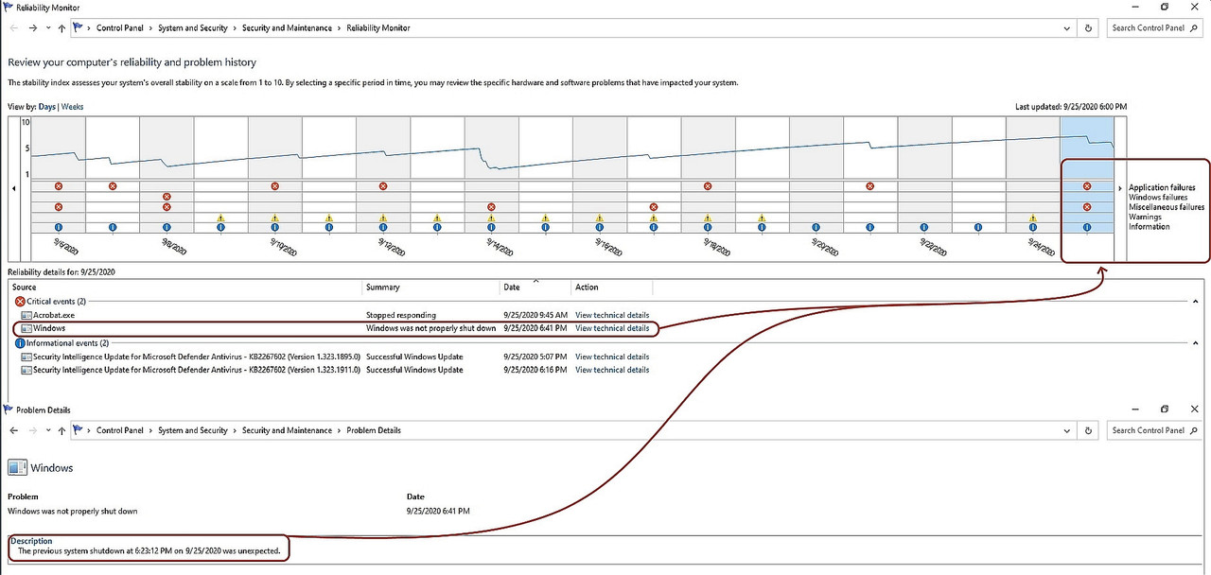The image size is (1211, 575).
Task: Click the application failure icon on 9/18/2020
Action: click(x=708, y=186)
